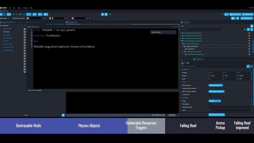Screen dimensions: 254x143
Task: Click the settings gear icon near Default View
Action: tap(238, 18)
